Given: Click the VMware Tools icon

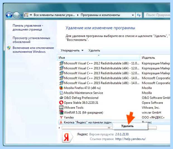Looking at the screenshot, I should click(x=61, y=107).
